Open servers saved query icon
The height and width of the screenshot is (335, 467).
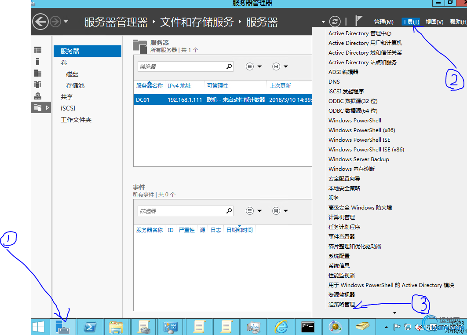click(x=276, y=66)
